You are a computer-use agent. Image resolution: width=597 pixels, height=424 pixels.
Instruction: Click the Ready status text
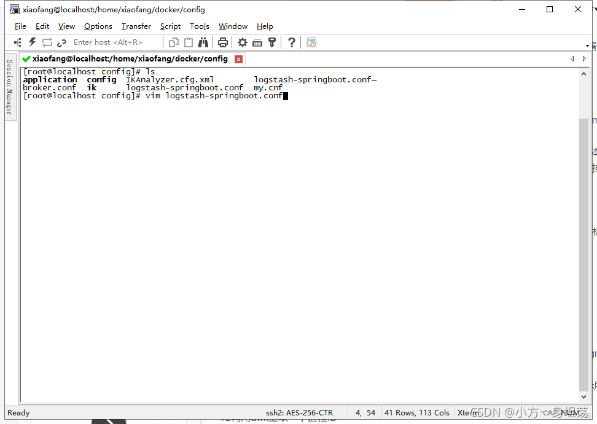pyautogui.click(x=18, y=412)
